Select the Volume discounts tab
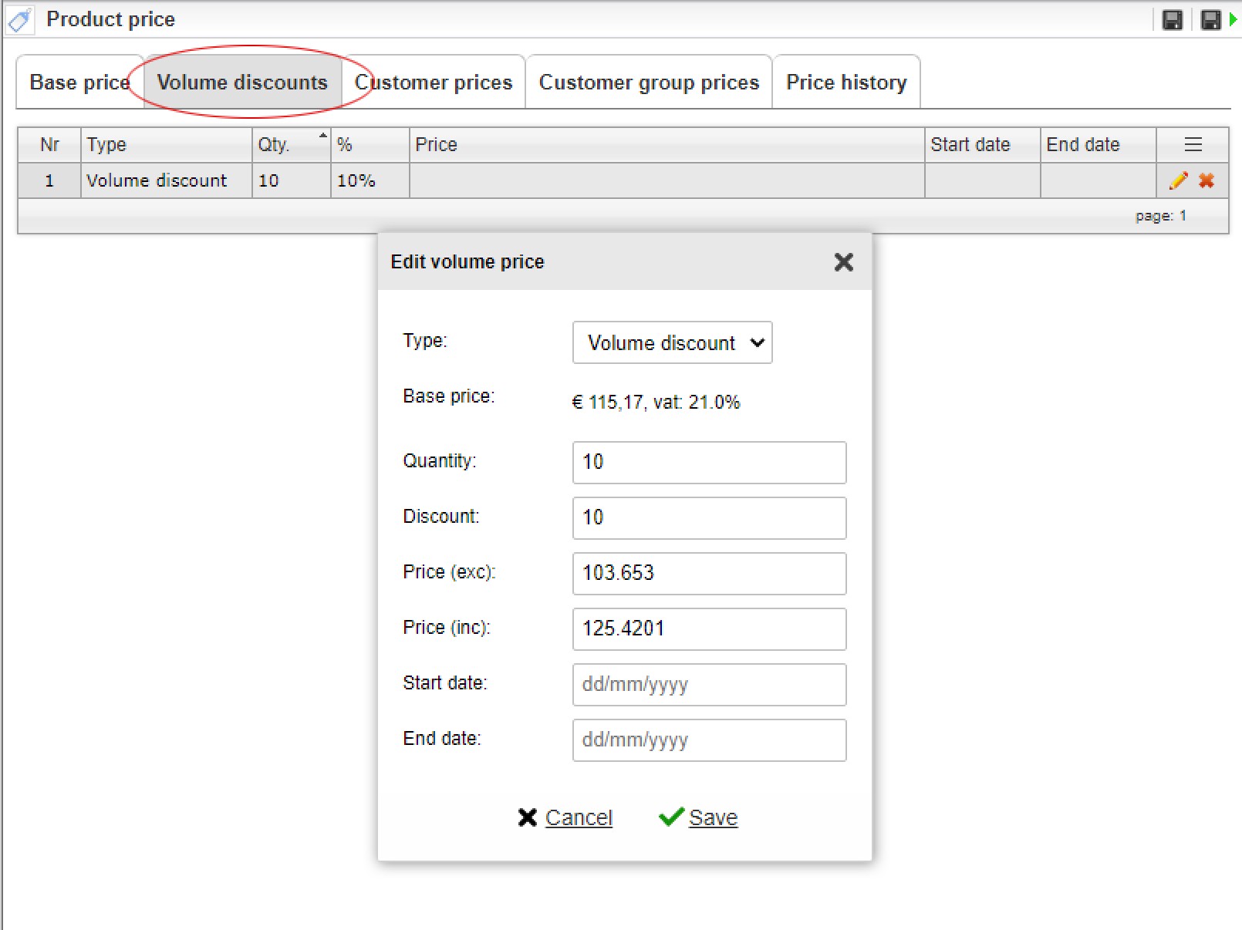This screenshot has height=930, width=1242. [x=242, y=83]
